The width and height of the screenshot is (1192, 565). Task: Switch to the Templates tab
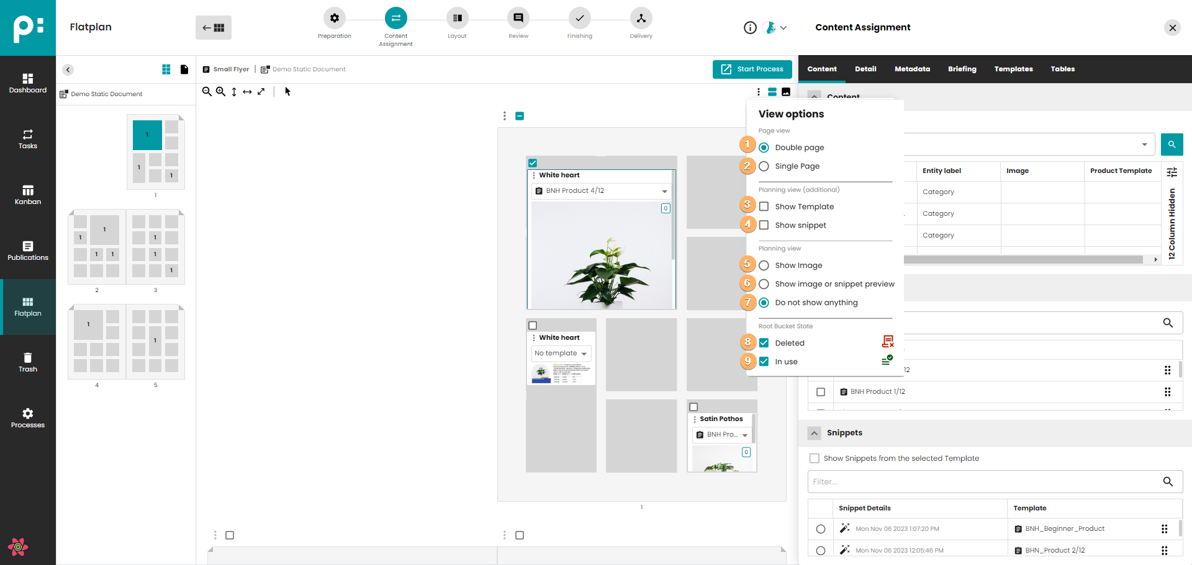point(1013,69)
